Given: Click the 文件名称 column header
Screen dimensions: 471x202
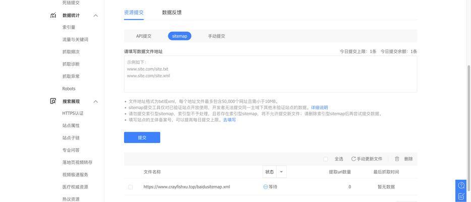Looking at the screenshot, I should 152,172.
